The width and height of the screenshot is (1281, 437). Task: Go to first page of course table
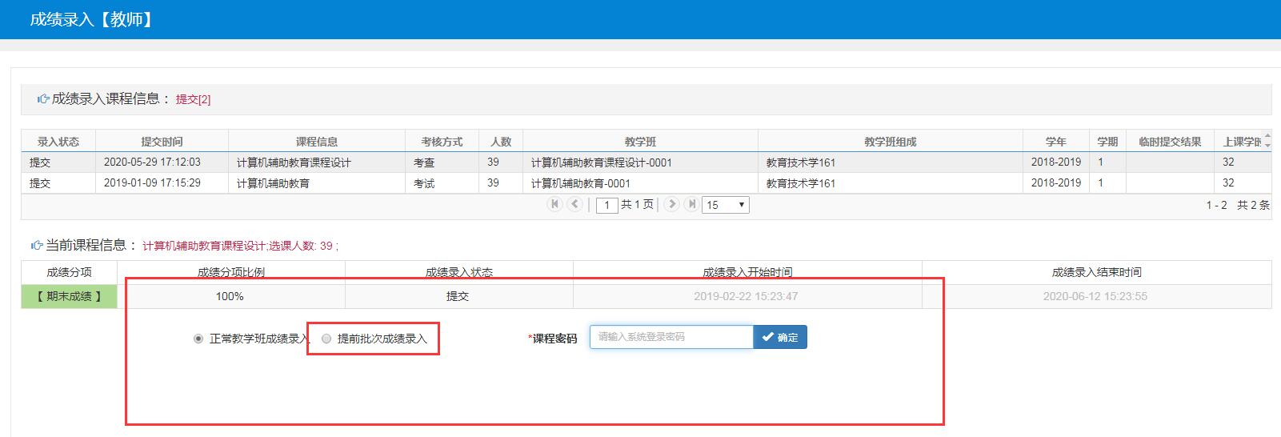pos(554,204)
